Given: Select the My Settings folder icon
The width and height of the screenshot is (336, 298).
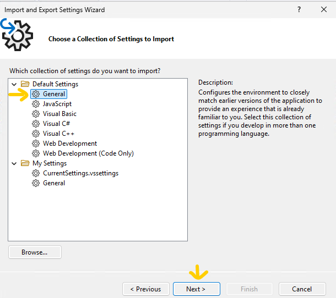Looking at the screenshot, I should coord(25,163).
